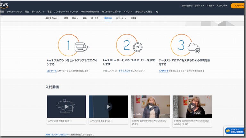Select the 開始方法 tab
This screenshot has height=138, width=246.
(x=108, y=18)
